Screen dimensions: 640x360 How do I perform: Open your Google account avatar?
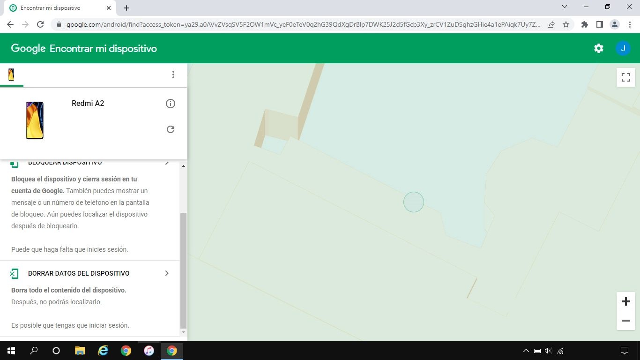[x=623, y=48]
